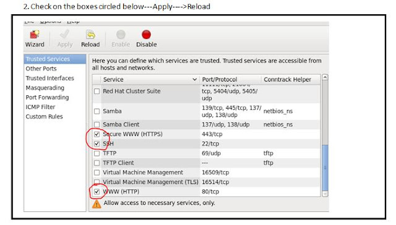Click the scrollbar down arrow
Image resolution: width=396 pixels, height=225 pixels.
tap(325, 193)
